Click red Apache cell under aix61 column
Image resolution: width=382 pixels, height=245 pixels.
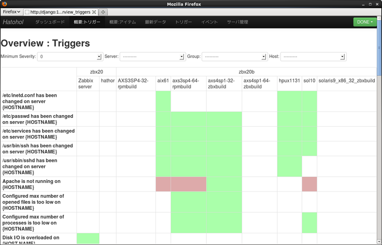coord(163,184)
